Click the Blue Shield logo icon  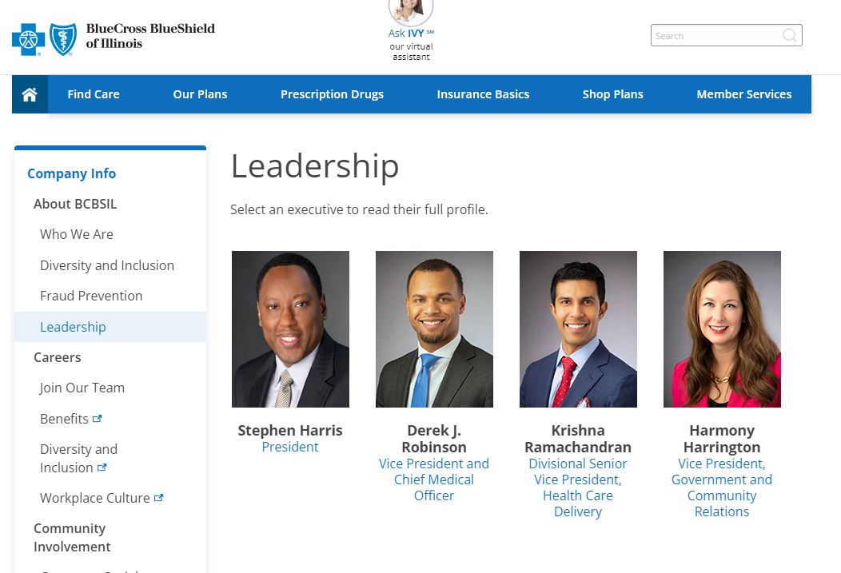(62, 39)
